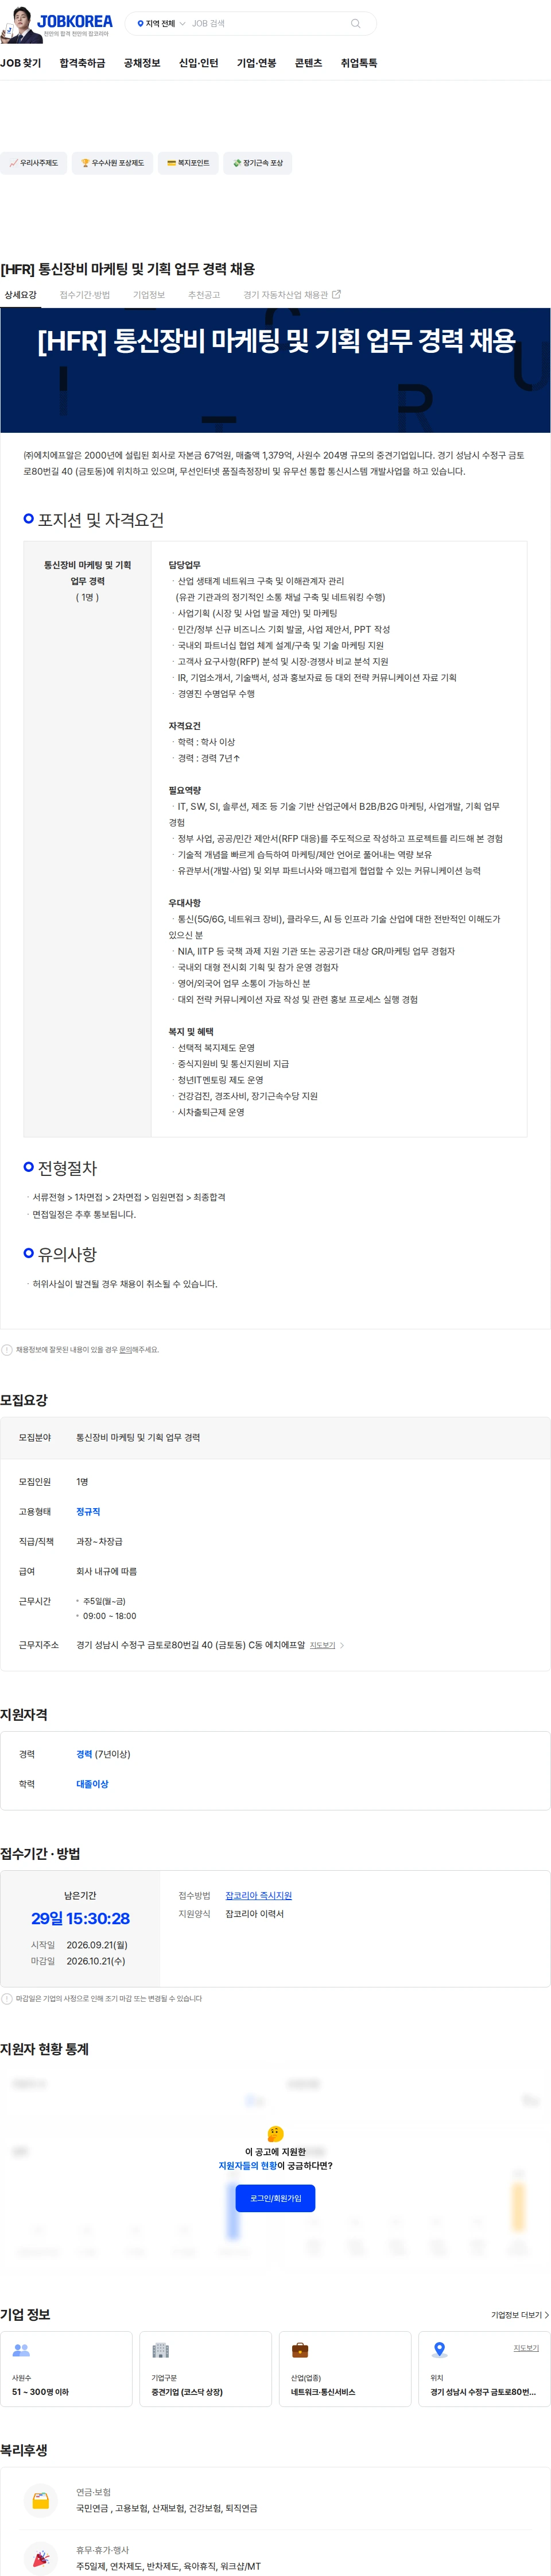Click the remaining time 29일 countdown
The image size is (551, 2576).
[x=80, y=1918]
